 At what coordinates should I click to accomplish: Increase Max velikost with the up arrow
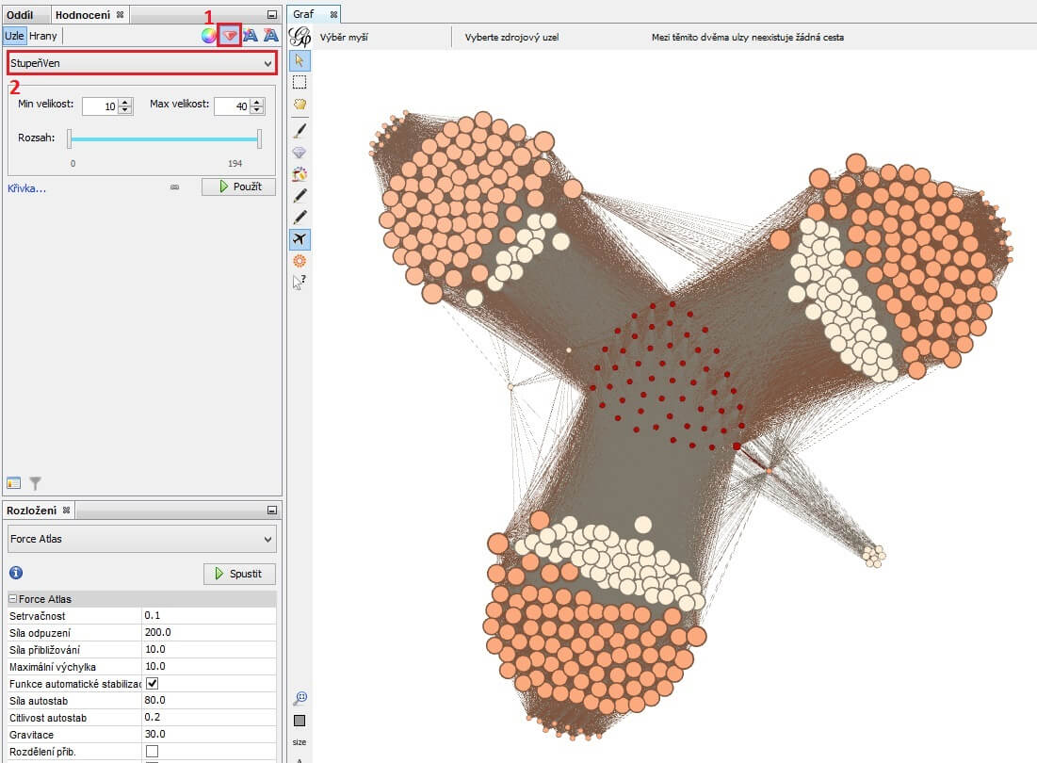click(x=256, y=102)
